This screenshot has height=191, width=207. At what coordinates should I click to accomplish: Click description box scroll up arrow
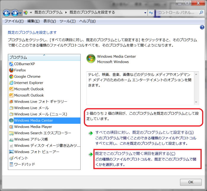(196, 74)
